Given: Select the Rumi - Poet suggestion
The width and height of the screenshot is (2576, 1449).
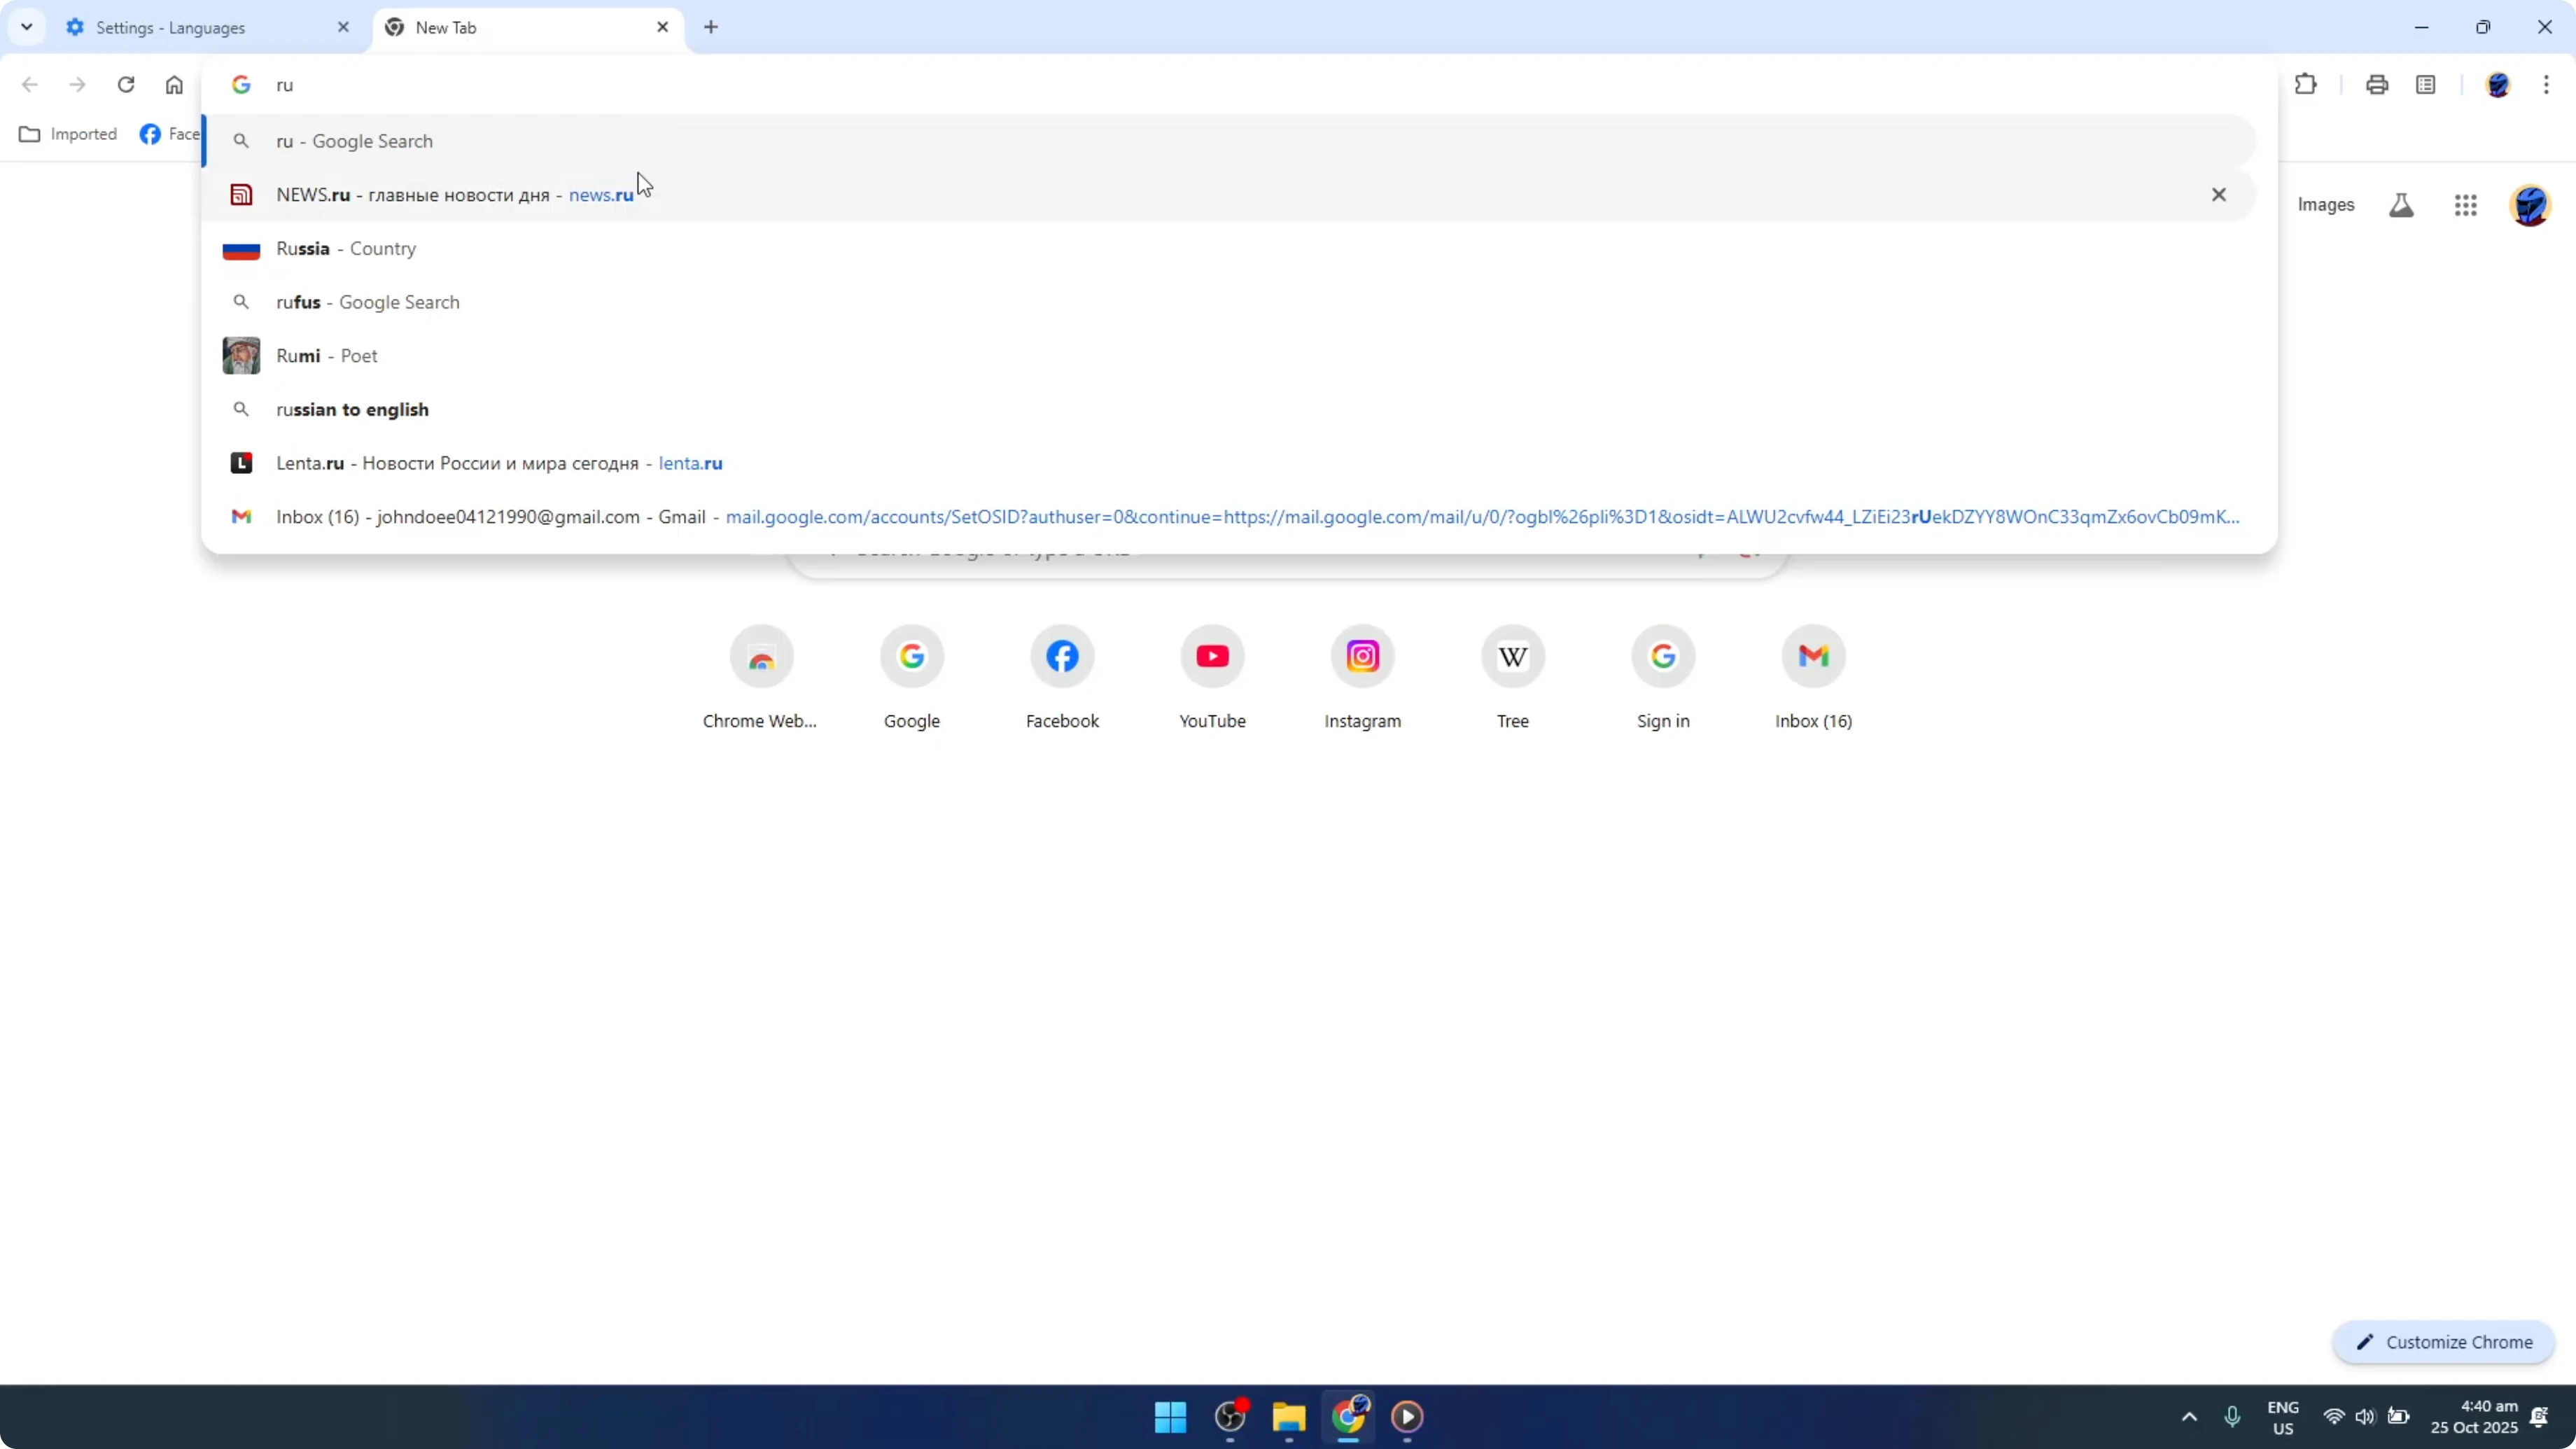Looking at the screenshot, I should [327, 355].
